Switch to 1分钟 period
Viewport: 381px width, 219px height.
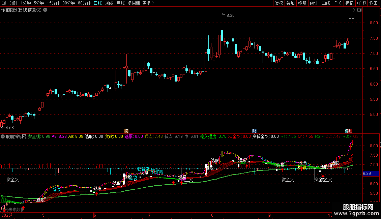(x=26, y=3)
